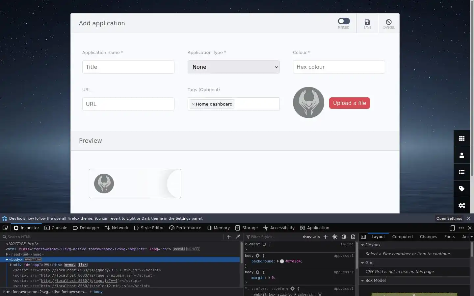Image resolution: width=474 pixels, height=296 pixels.
Task: Collapse the Flexbox section
Action: 362,245
